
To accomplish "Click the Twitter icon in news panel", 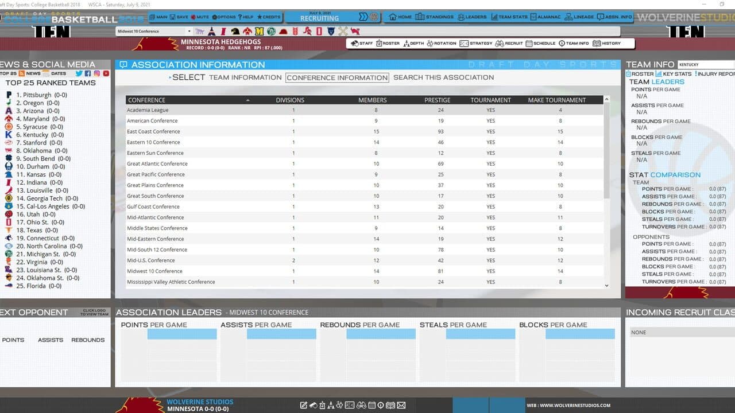I will click(x=79, y=73).
